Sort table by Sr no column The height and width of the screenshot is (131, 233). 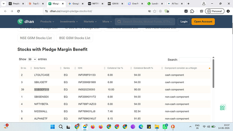click(x=26, y=68)
